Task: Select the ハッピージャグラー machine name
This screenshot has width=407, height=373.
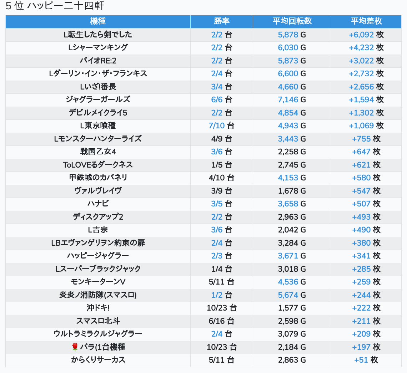Action: pyautogui.click(x=98, y=256)
